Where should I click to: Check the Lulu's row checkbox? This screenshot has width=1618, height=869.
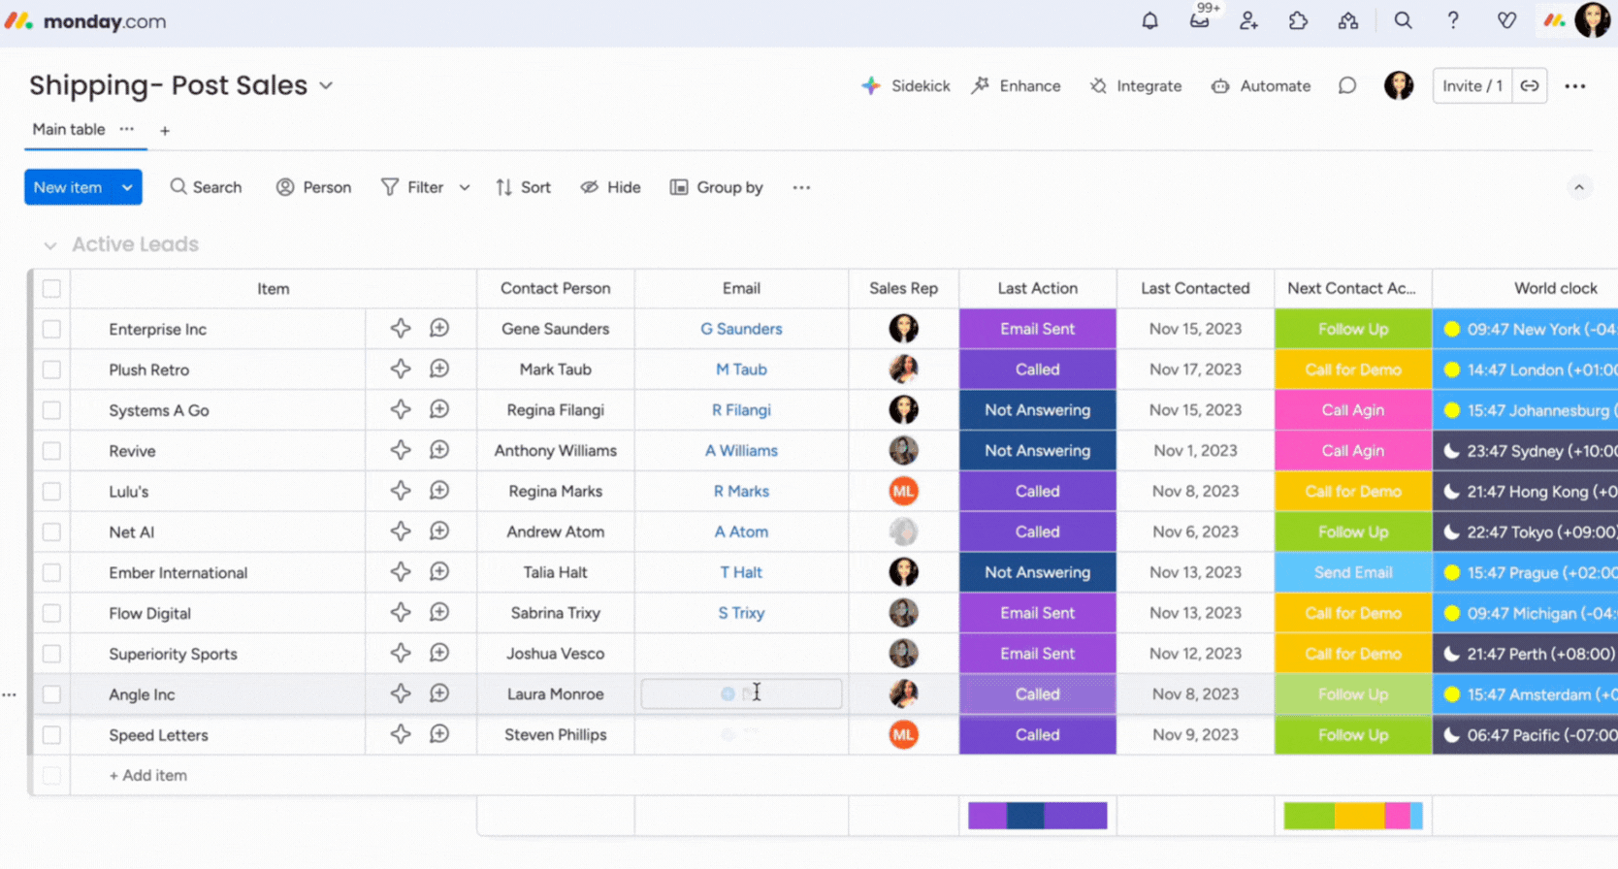51,492
